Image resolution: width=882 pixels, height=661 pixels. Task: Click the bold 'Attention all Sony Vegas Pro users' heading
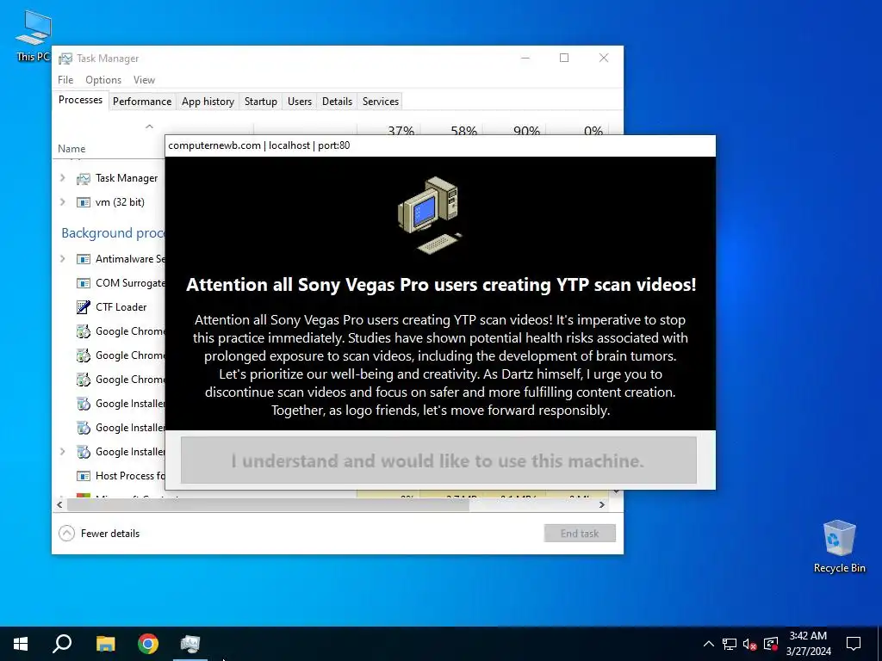pyautogui.click(x=441, y=284)
